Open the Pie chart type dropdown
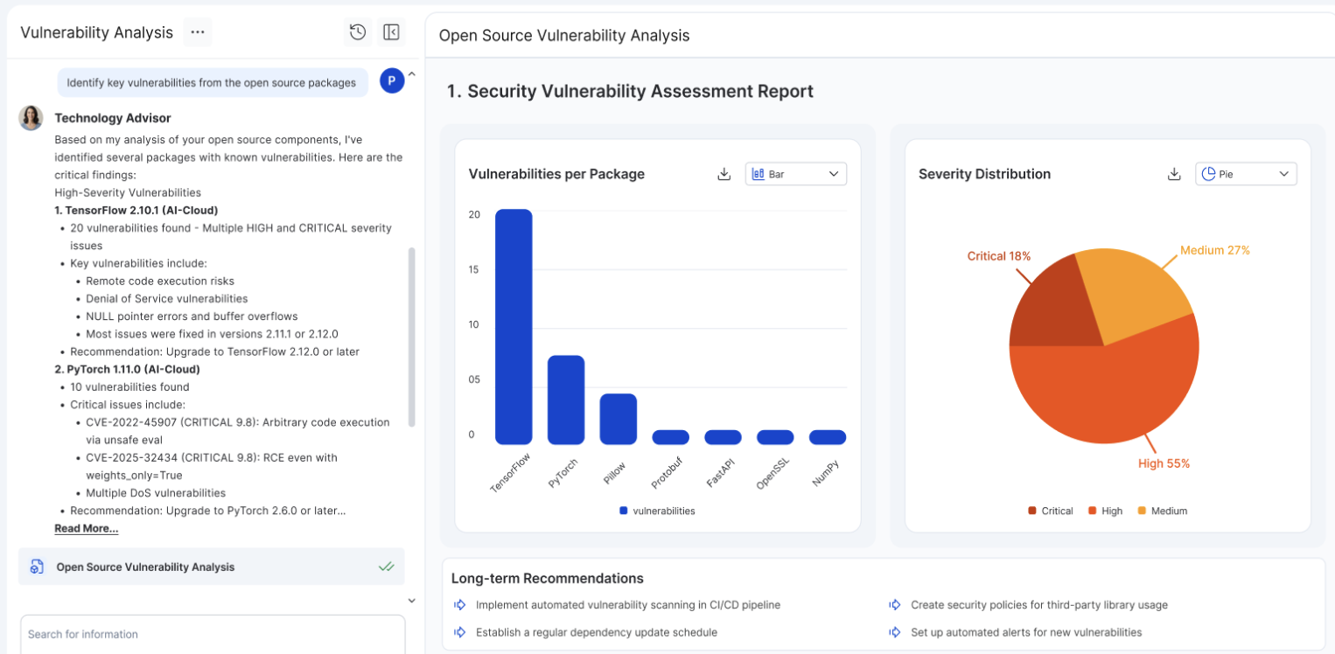The height and width of the screenshot is (654, 1335). point(1246,174)
